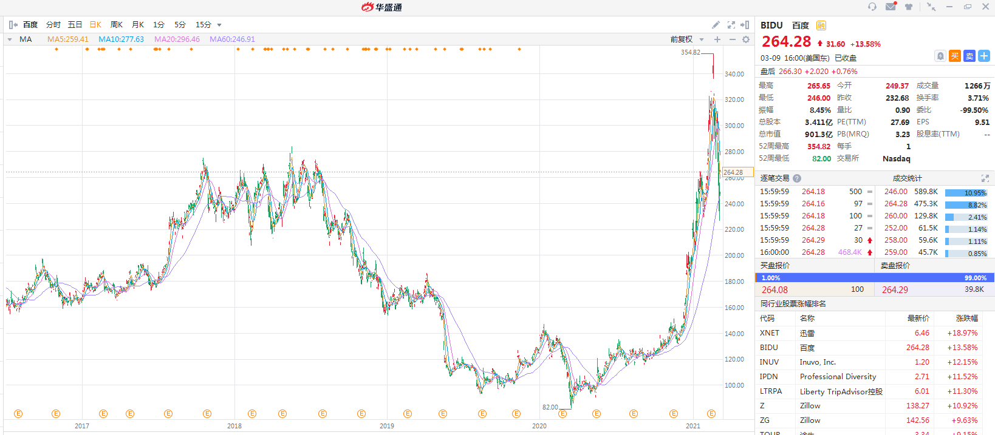995x435 pixels.
Task: Click the 成交统计 section title
Action: click(x=908, y=178)
